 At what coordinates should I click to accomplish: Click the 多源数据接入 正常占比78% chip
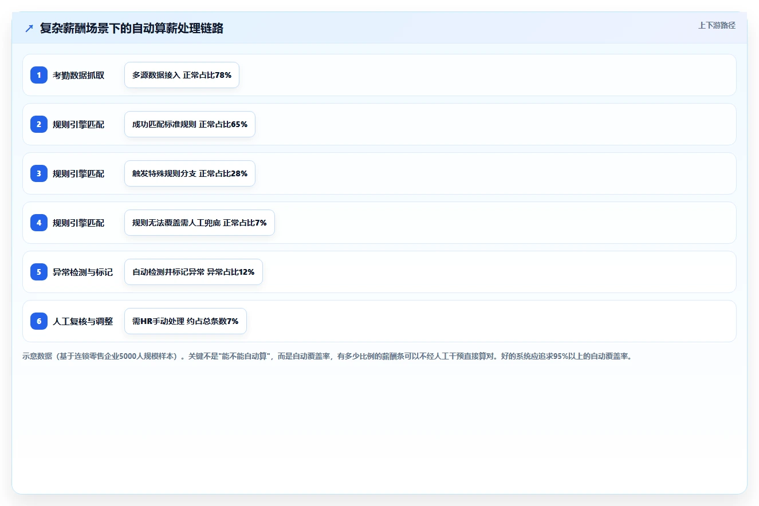[x=182, y=75]
